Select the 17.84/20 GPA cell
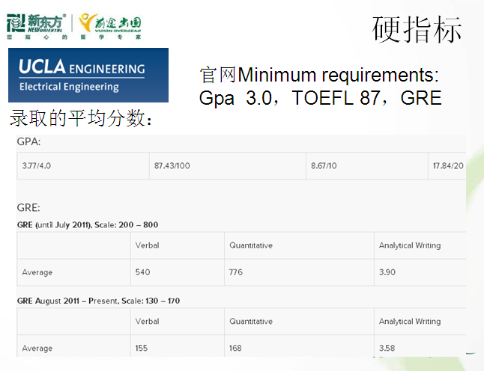Viewport: 484px width, 371px height. click(x=447, y=166)
